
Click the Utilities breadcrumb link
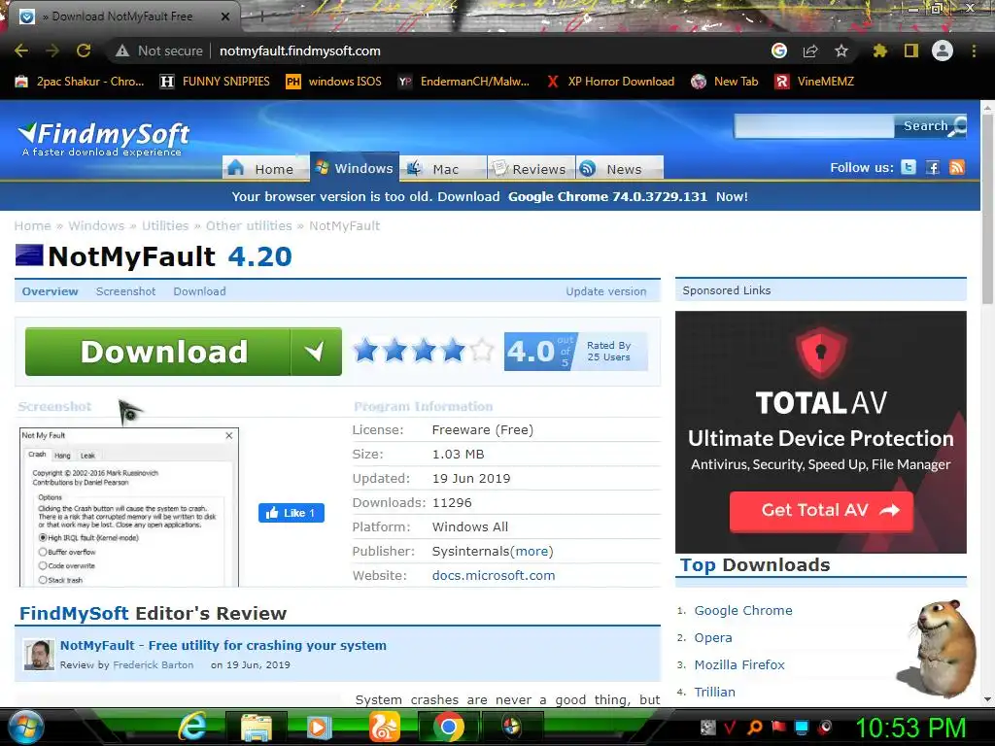(x=165, y=225)
